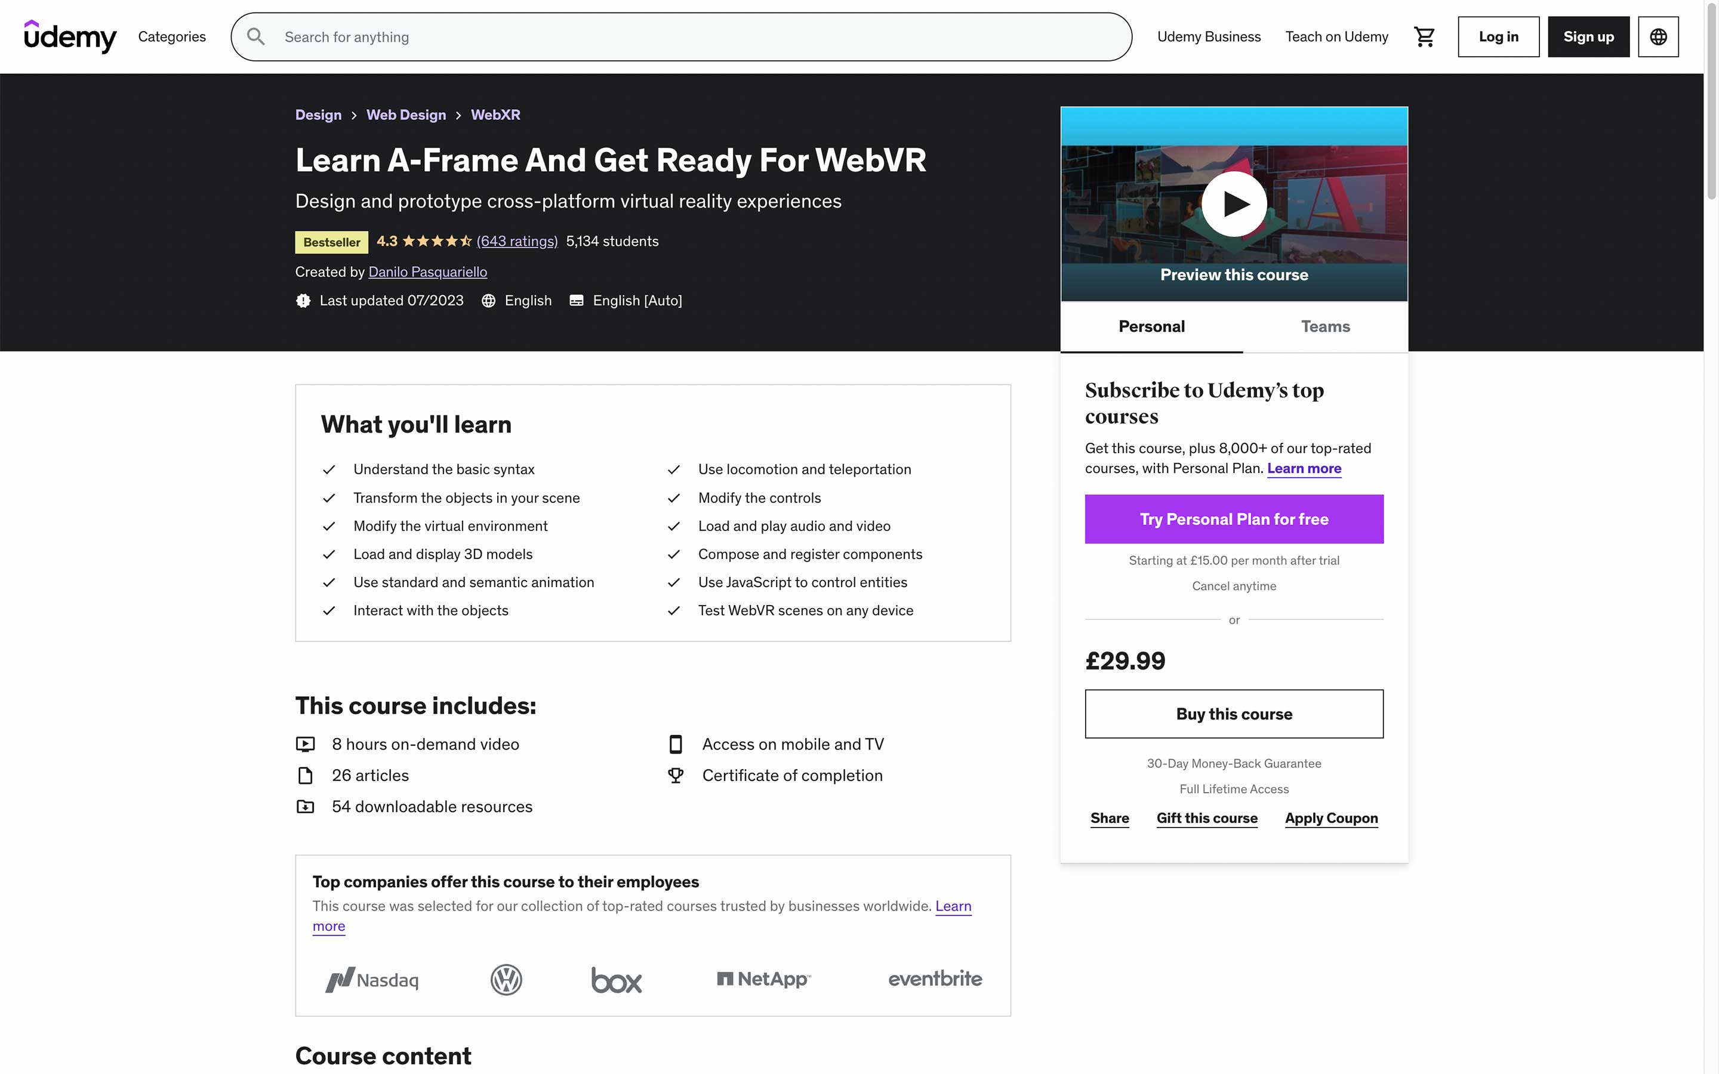Click the 4.3 rating number
The width and height of the screenshot is (1719, 1074).
pos(386,241)
